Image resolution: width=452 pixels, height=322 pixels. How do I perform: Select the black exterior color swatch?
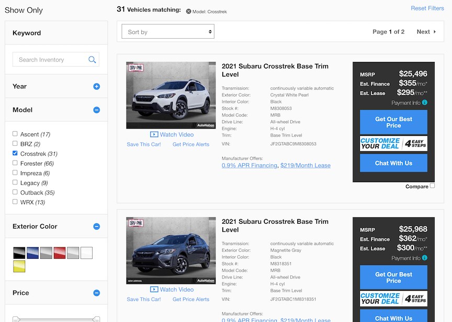[x=19, y=253]
